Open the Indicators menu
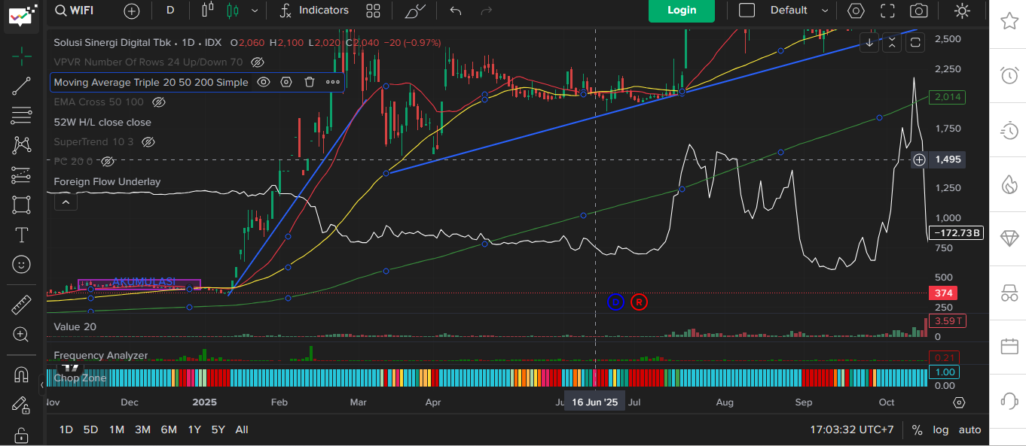The image size is (1026, 446). pos(314,11)
